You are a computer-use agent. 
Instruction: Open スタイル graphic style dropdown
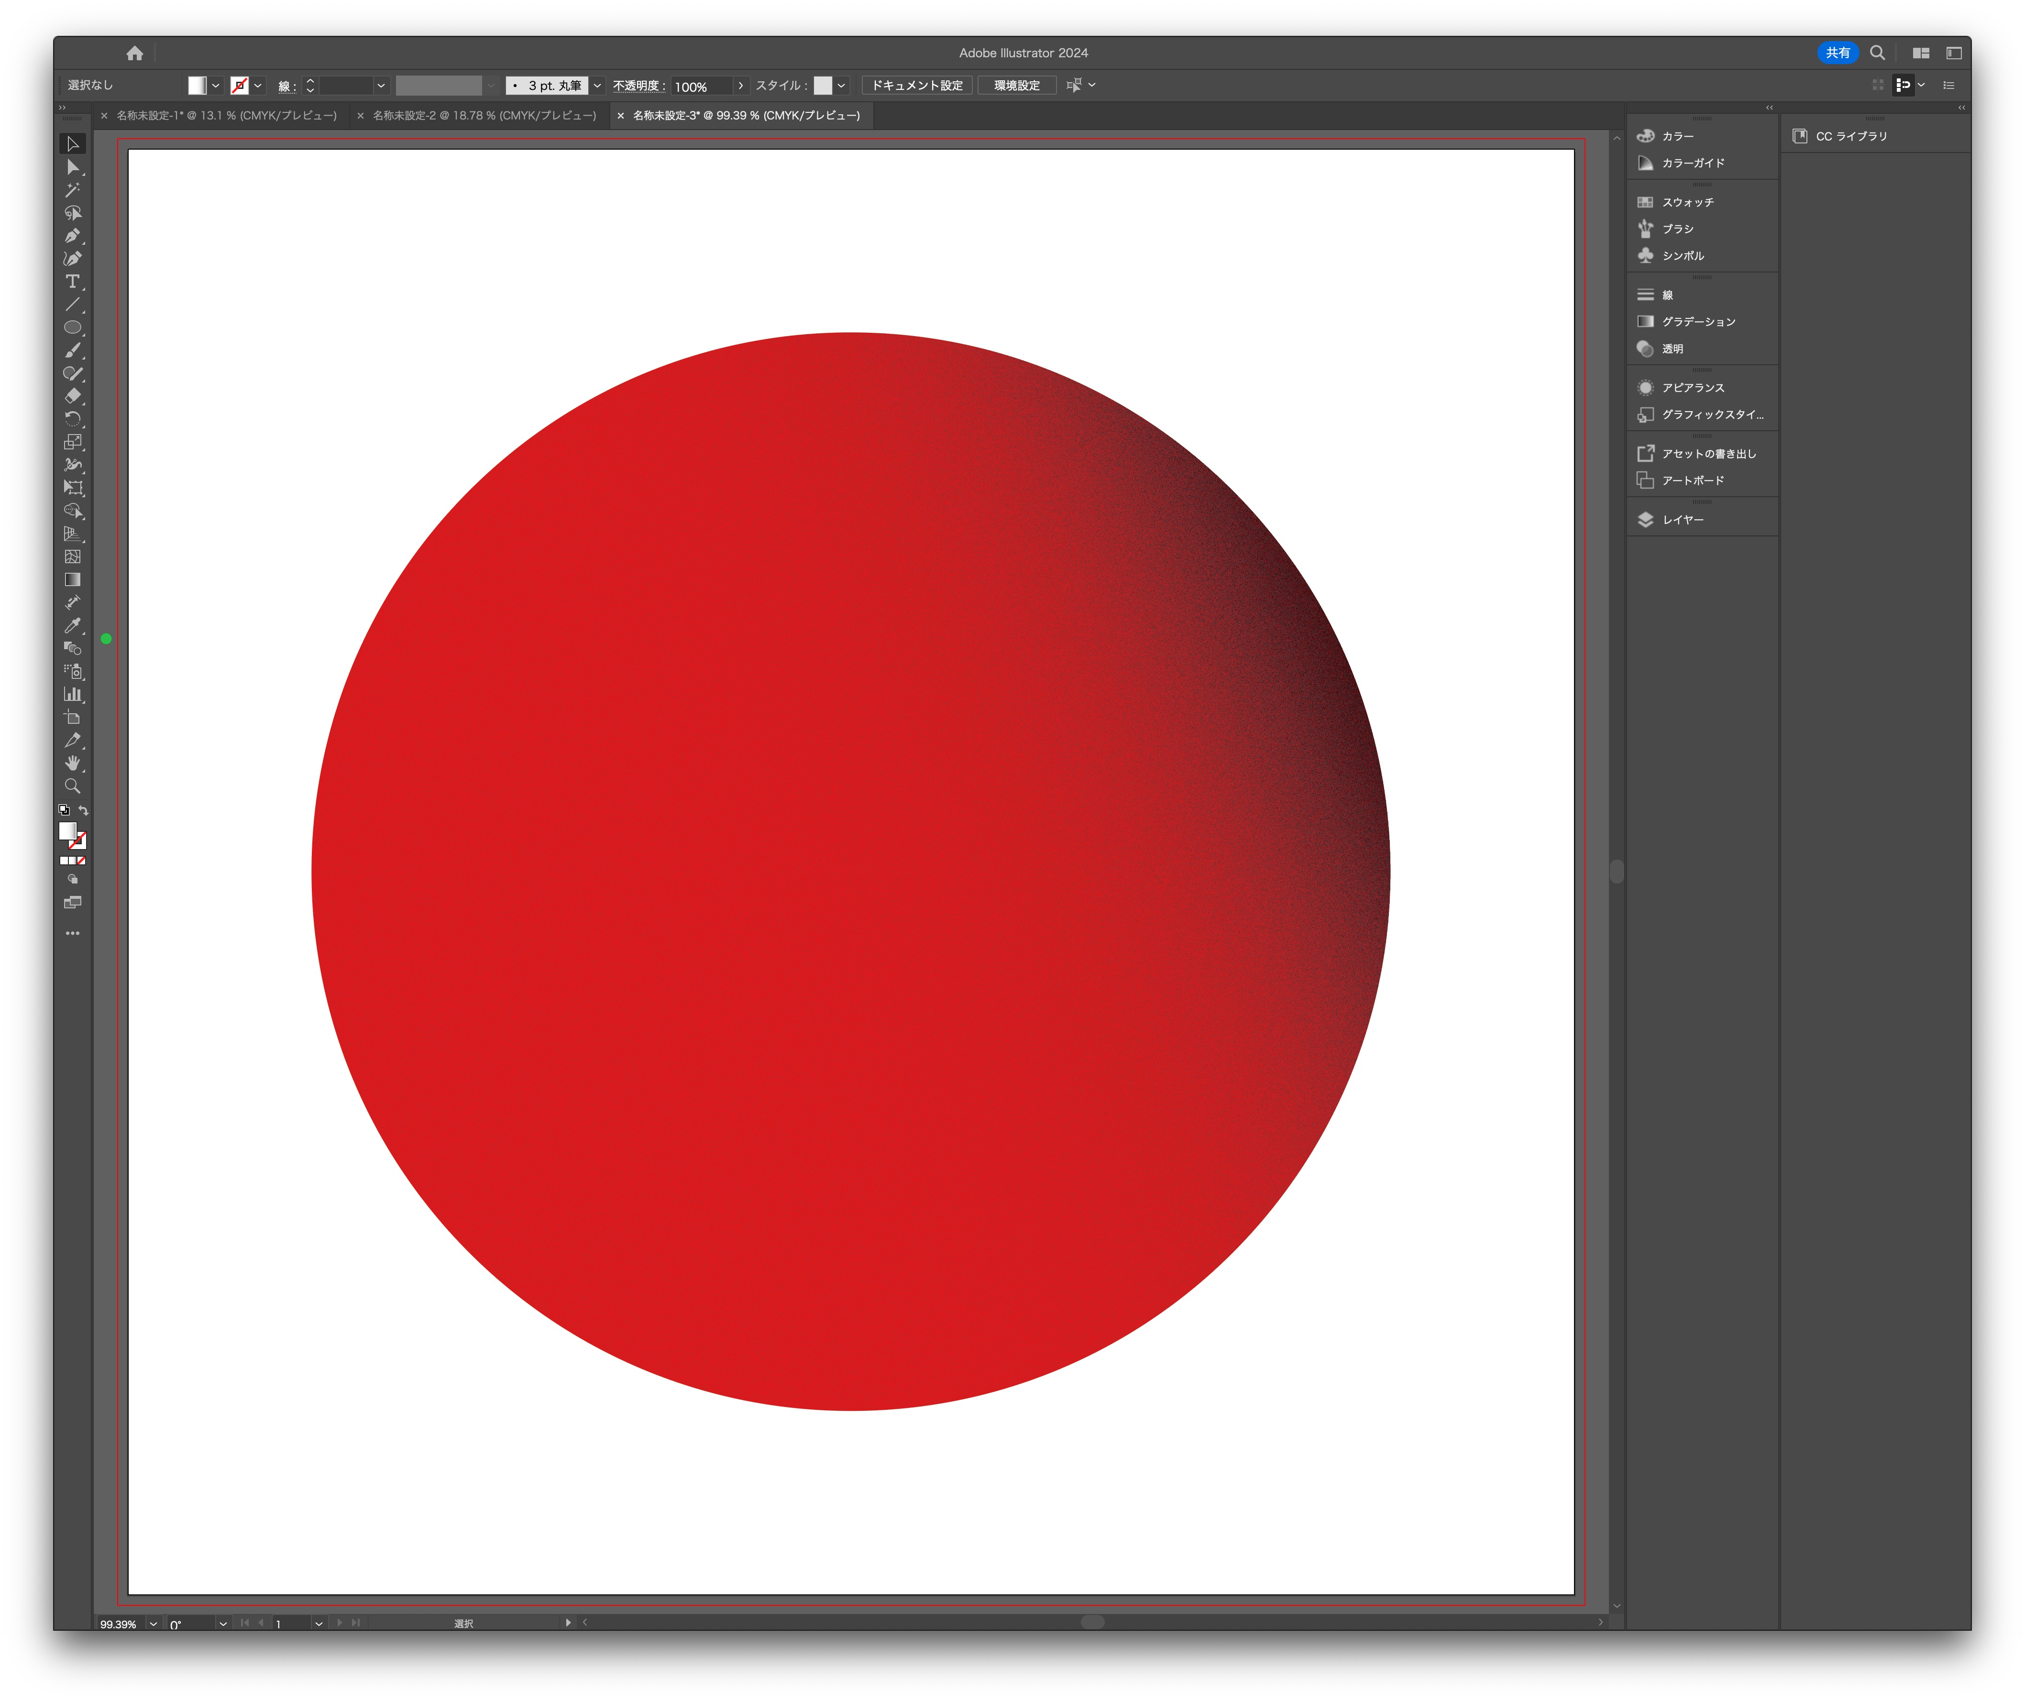coord(841,86)
